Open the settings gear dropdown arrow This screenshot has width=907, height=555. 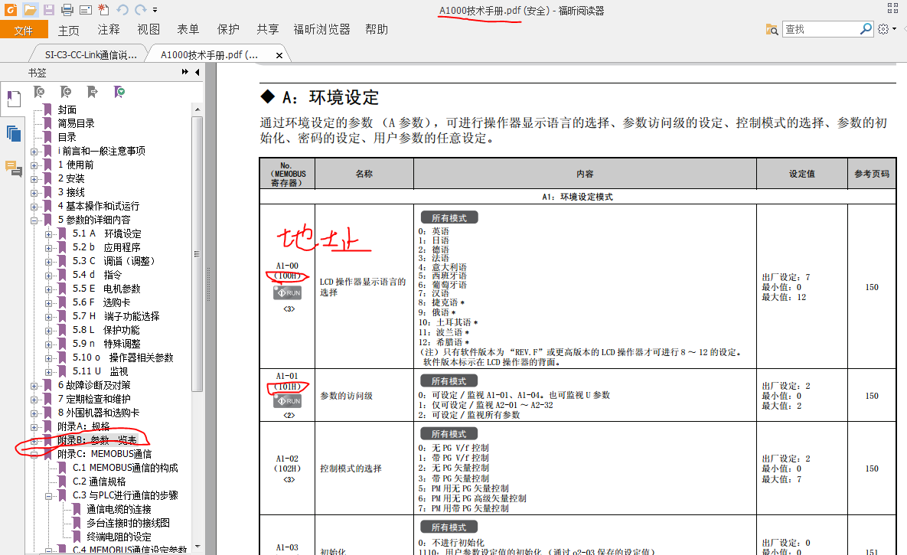point(895,29)
